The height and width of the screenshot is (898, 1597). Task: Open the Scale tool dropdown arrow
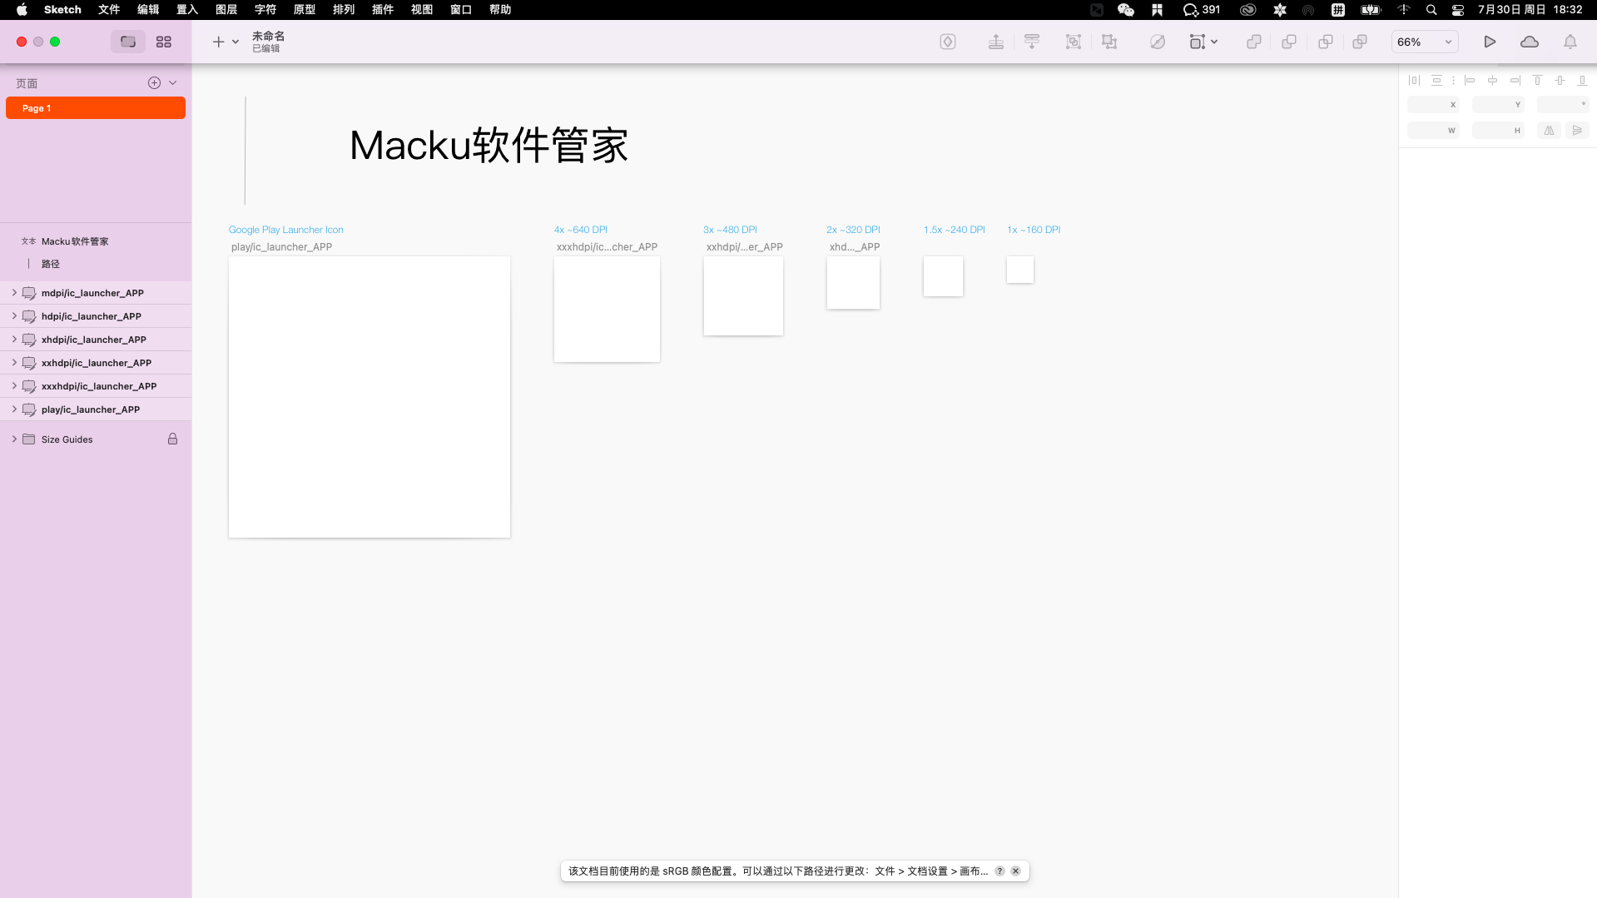(1215, 42)
